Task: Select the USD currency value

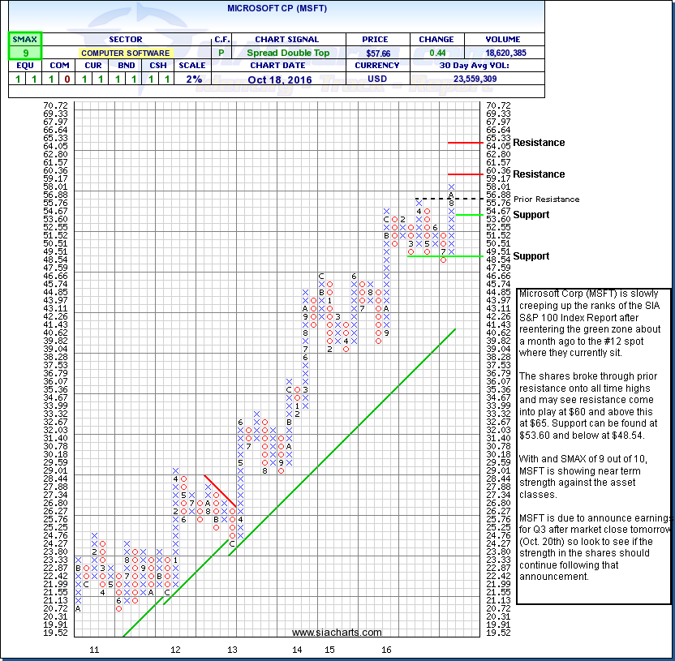Action: coord(376,79)
